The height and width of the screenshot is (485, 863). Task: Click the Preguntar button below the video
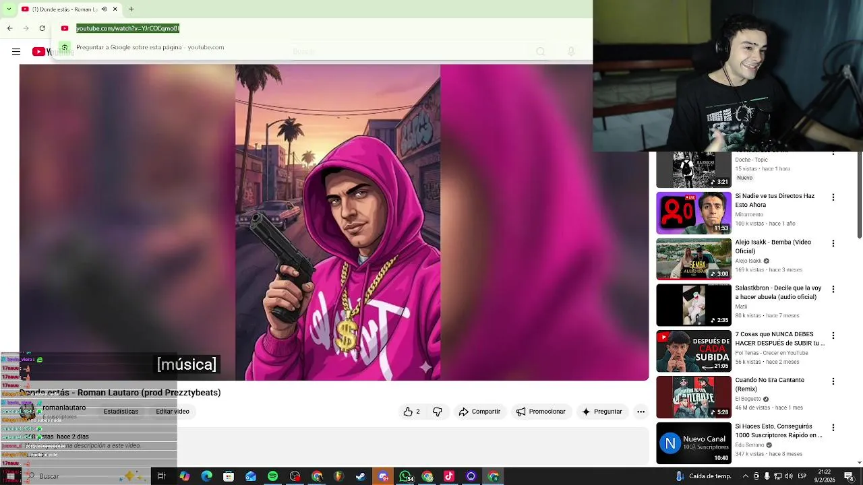pos(601,412)
